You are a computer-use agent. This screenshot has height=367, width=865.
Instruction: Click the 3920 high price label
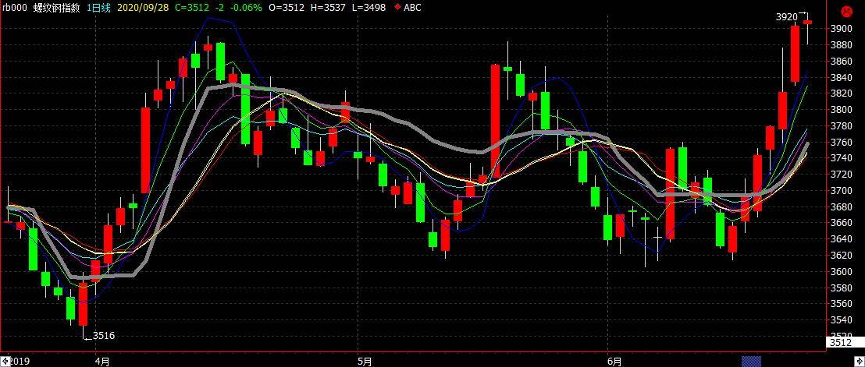pyautogui.click(x=787, y=17)
